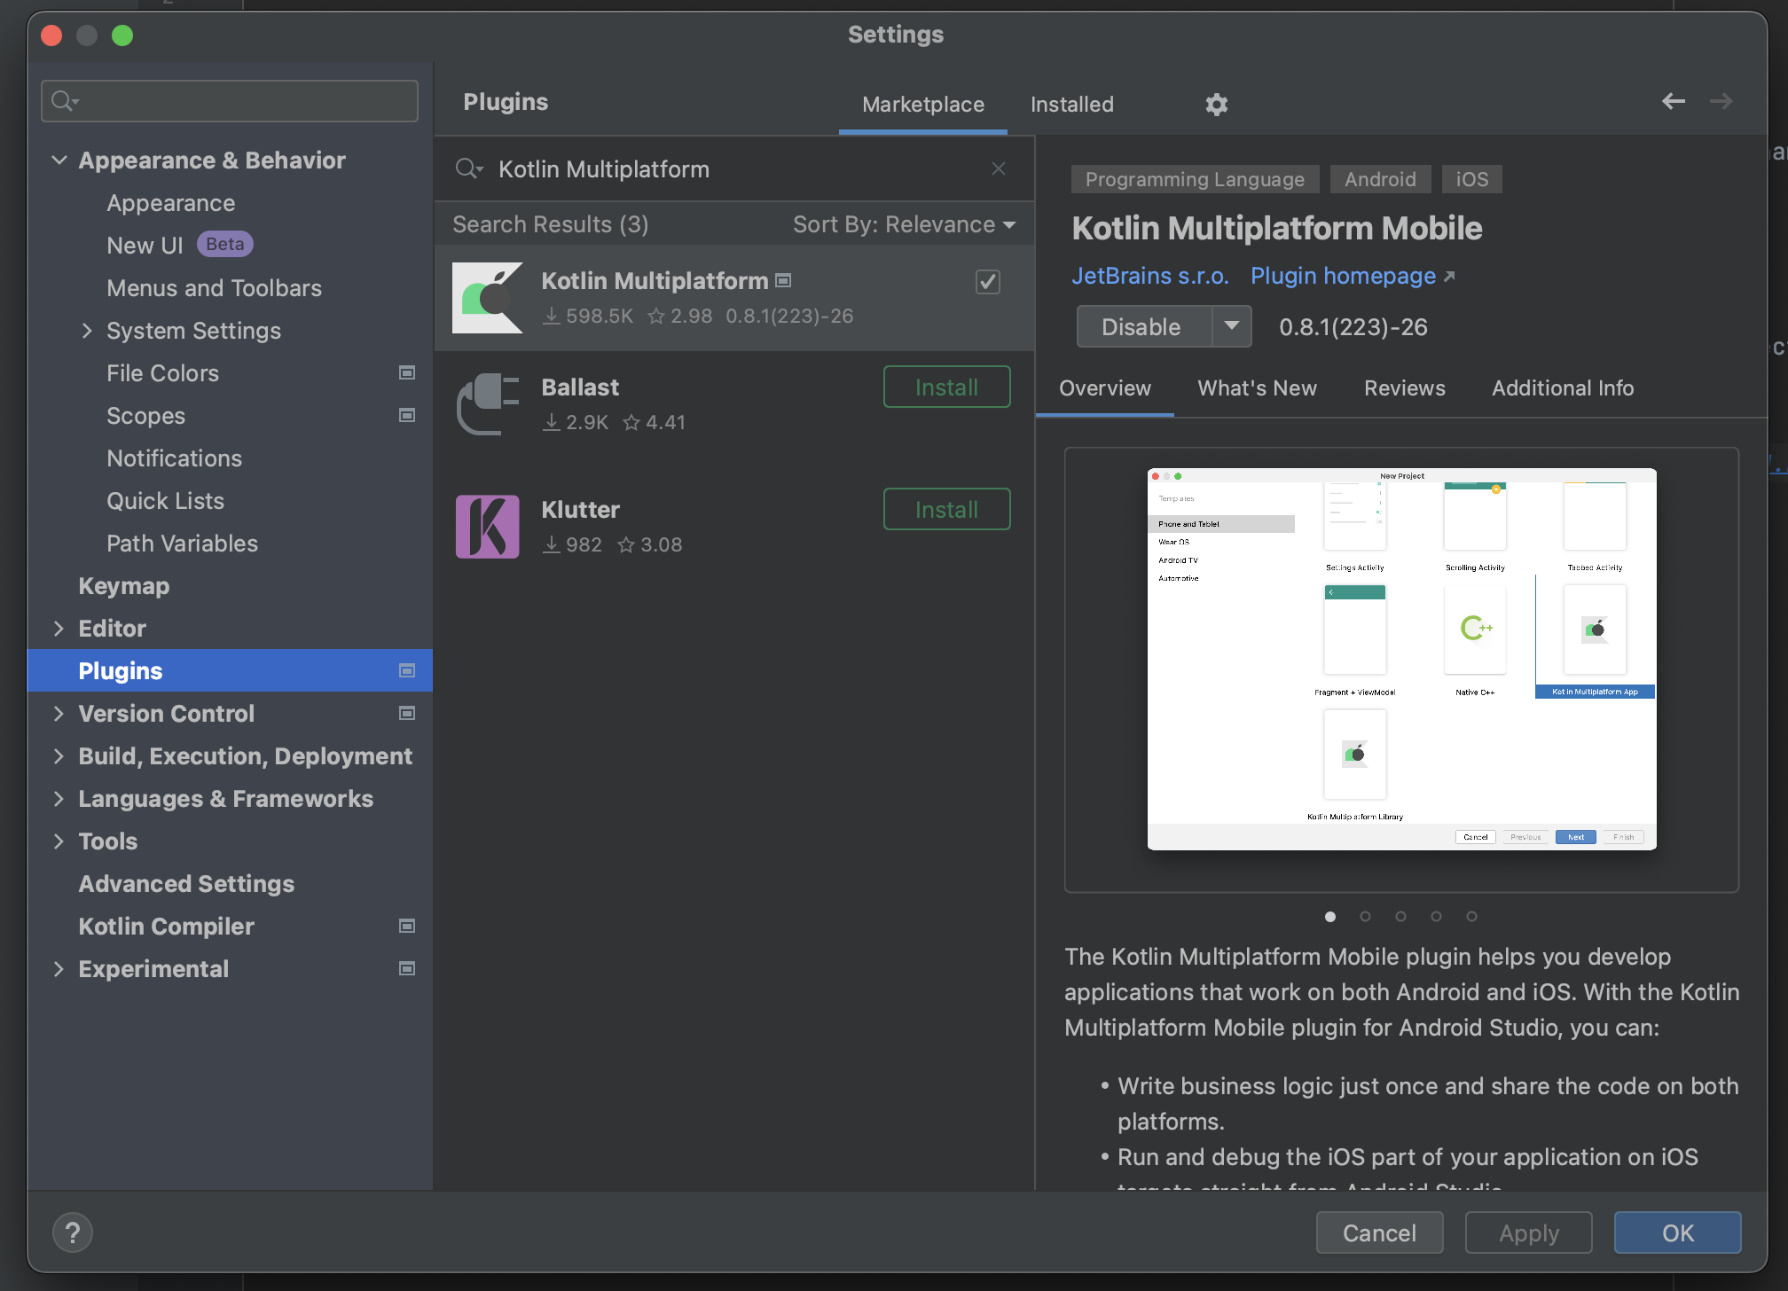Clear the search with the X icon
Viewport: 1788px width, 1291px height.
pos(999,168)
